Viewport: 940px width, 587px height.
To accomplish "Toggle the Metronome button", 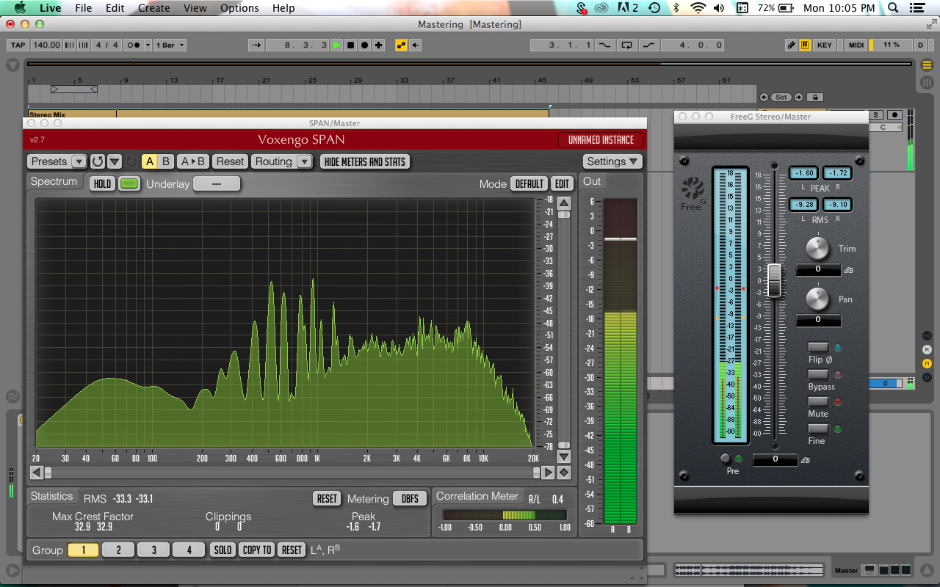I will pyautogui.click(x=134, y=45).
